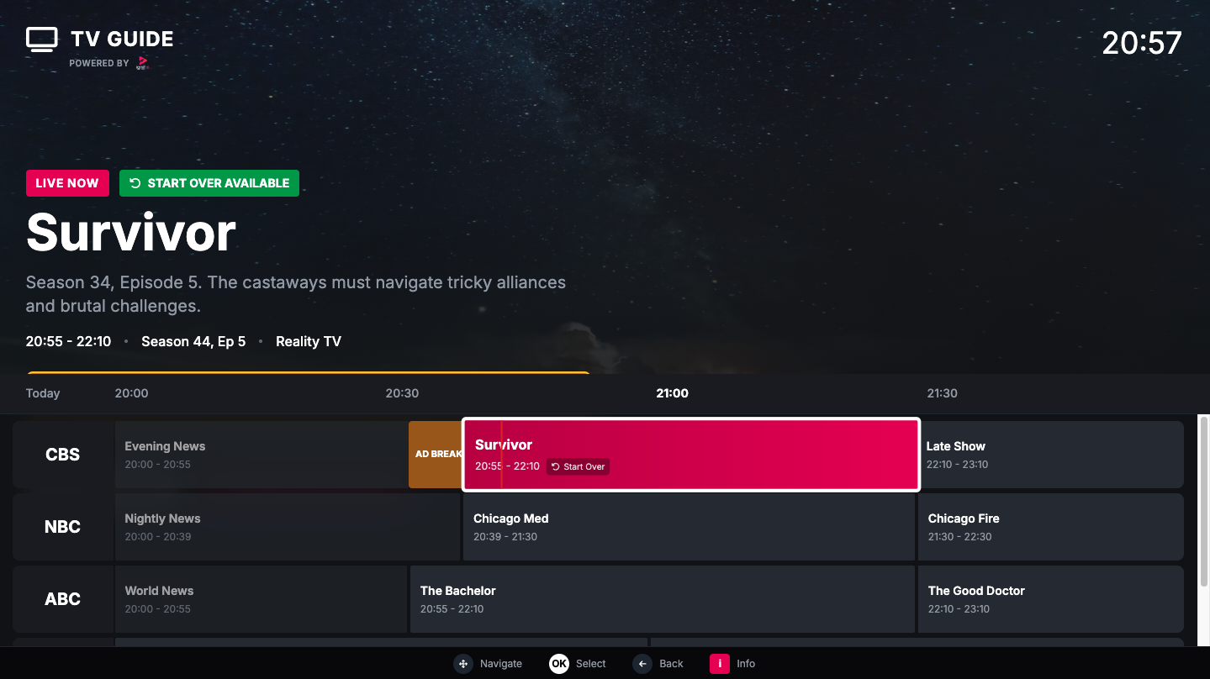Click the OK Select circle icon
Screen dimensions: 1210x679
(559, 664)
